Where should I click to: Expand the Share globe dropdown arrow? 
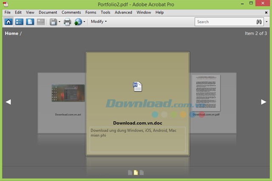[x=84, y=22]
